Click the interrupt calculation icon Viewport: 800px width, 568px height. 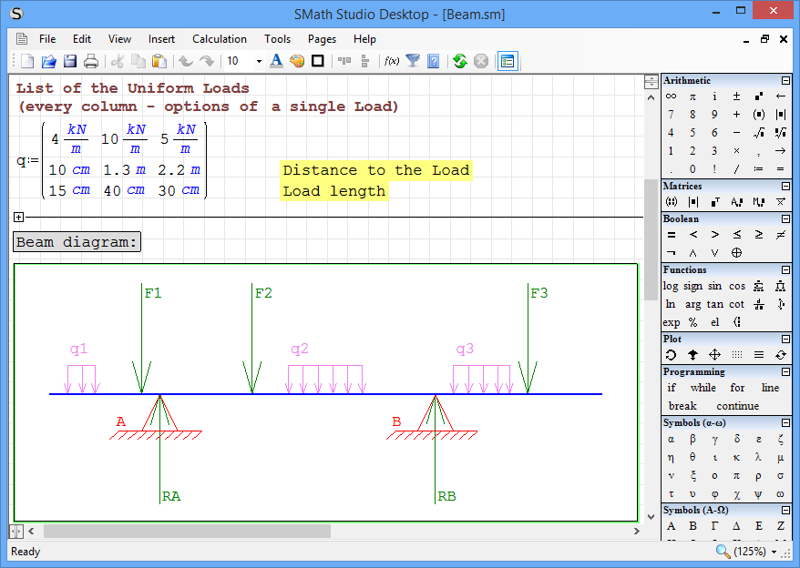coord(481,61)
